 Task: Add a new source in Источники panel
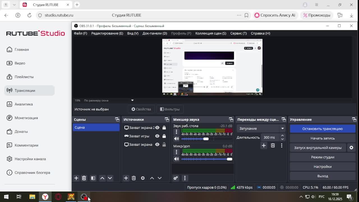(x=126, y=178)
